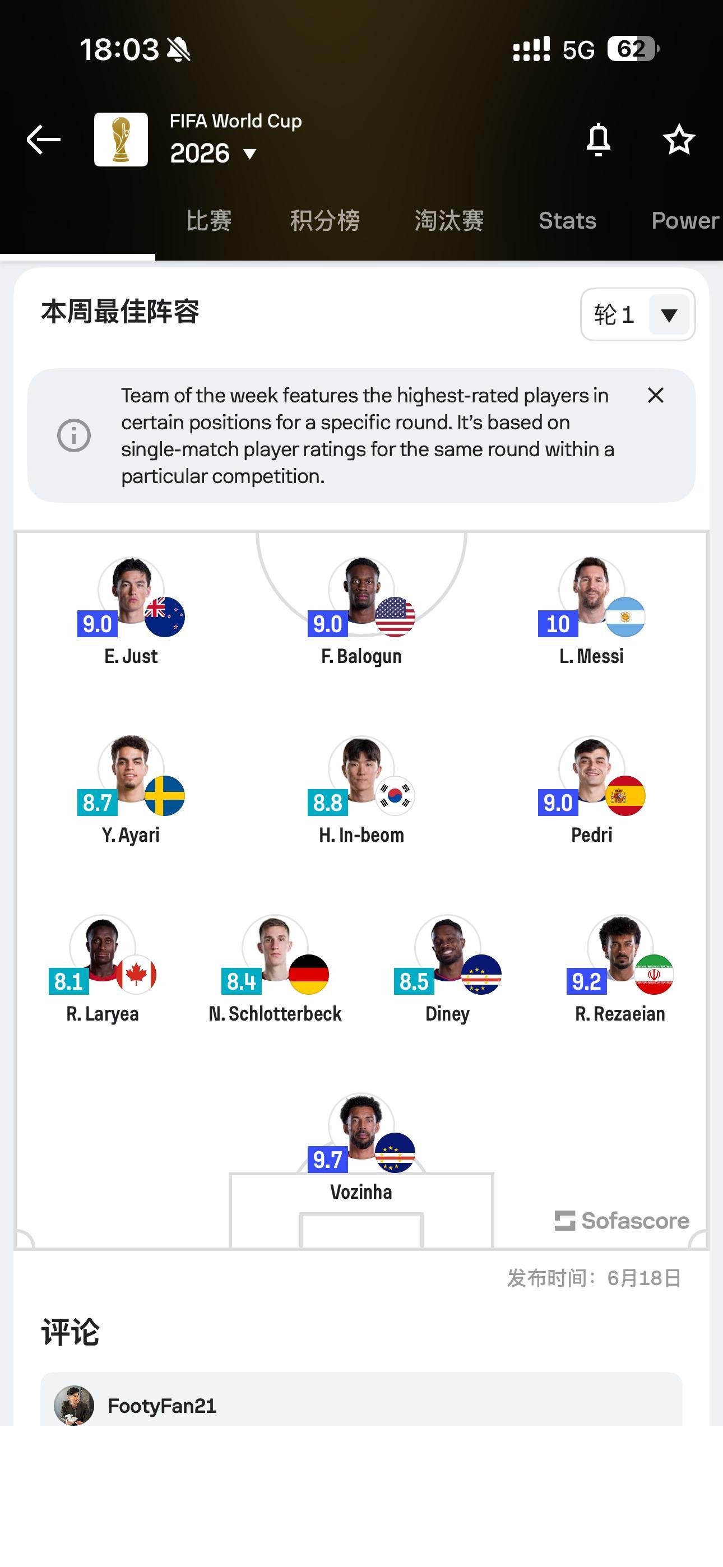Open FootyFan21's profile avatar
The height and width of the screenshot is (1567, 723).
click(x=74, y=1406)
